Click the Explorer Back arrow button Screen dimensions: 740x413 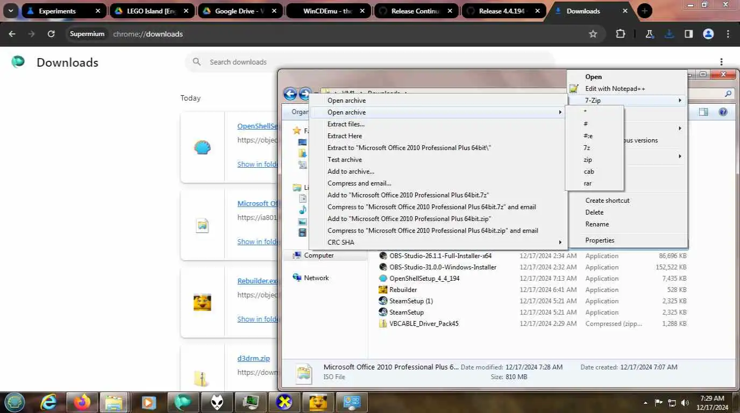290,94
